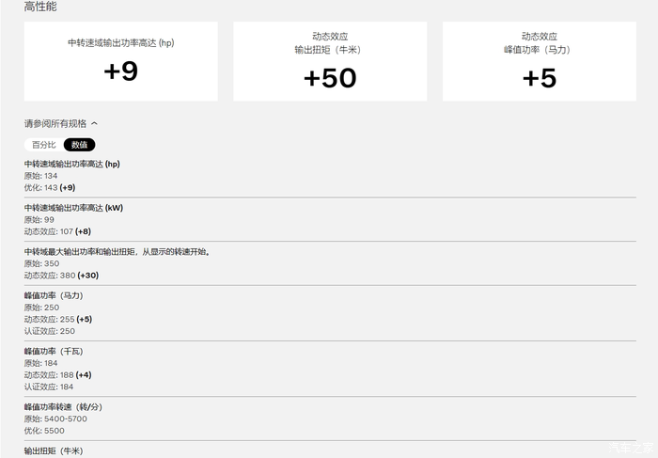This screenshot has width=658, height=458.
Task: Collapse the 请参阅所有规格 chevron arrow
Action: pyautogui.click(x=95, y=123)
